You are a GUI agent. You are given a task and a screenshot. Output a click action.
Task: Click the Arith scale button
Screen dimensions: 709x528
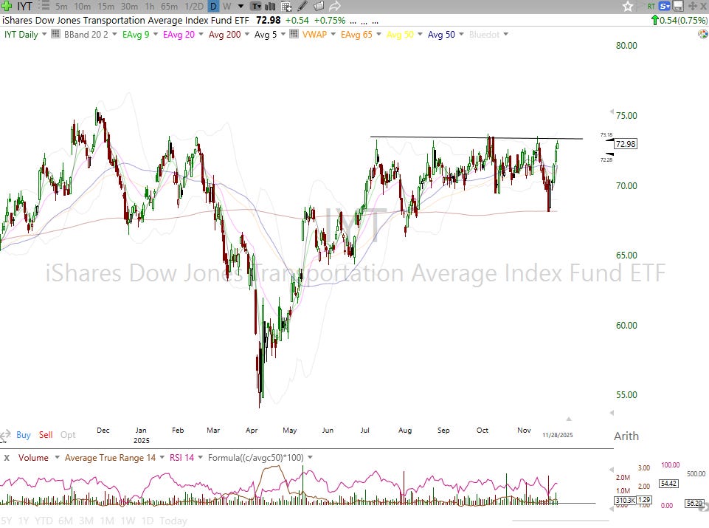tap(626, 436)
